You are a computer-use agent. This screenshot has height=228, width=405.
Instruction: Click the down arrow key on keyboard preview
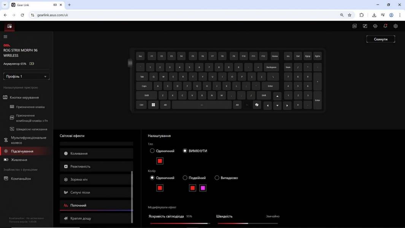point(277,105)
